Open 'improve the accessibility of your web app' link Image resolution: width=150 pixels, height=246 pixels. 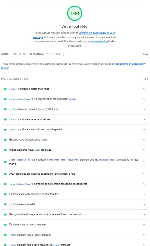[x=74, y=35]
